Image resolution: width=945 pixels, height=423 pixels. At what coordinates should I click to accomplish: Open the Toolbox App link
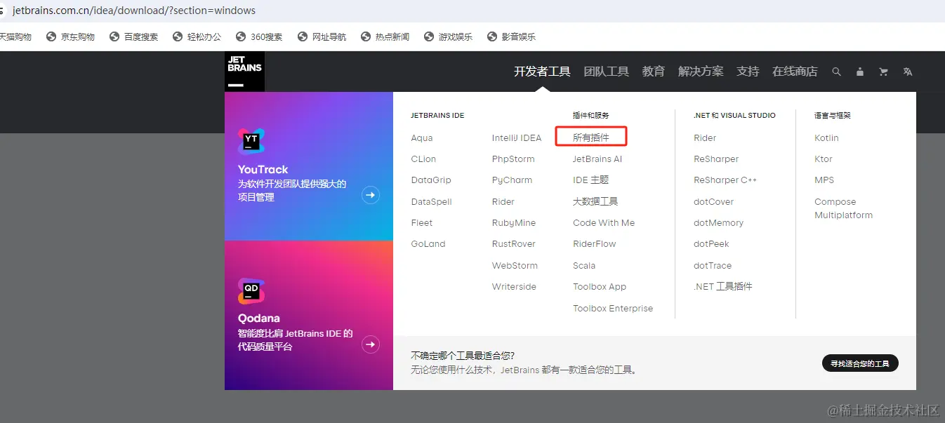click(600, 287)
